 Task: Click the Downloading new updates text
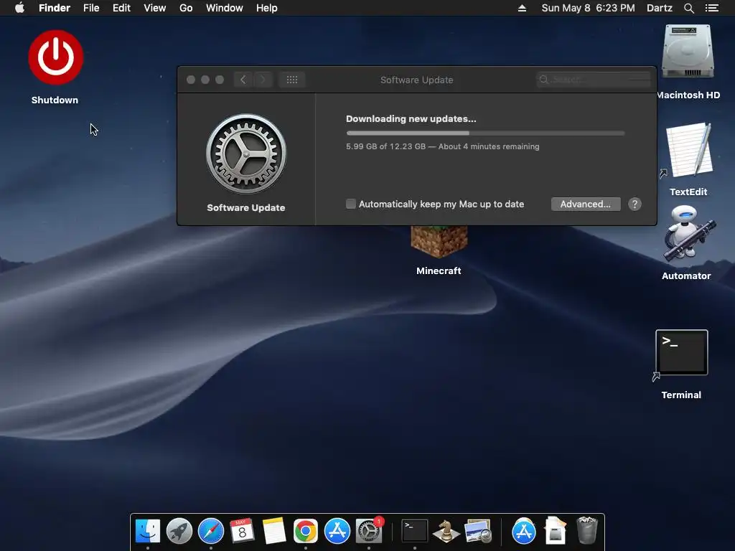411,118
